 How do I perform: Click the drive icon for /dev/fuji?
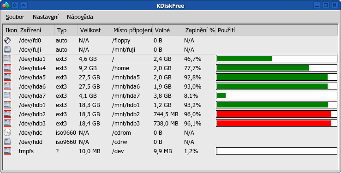click(x=7, y=49)
